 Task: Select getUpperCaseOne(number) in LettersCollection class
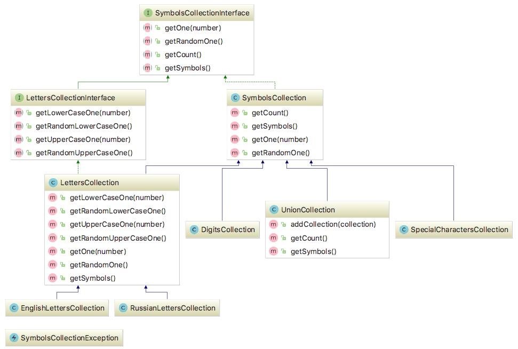[117, 224]
